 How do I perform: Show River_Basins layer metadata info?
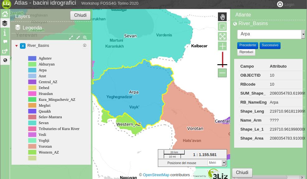point(85,46)
